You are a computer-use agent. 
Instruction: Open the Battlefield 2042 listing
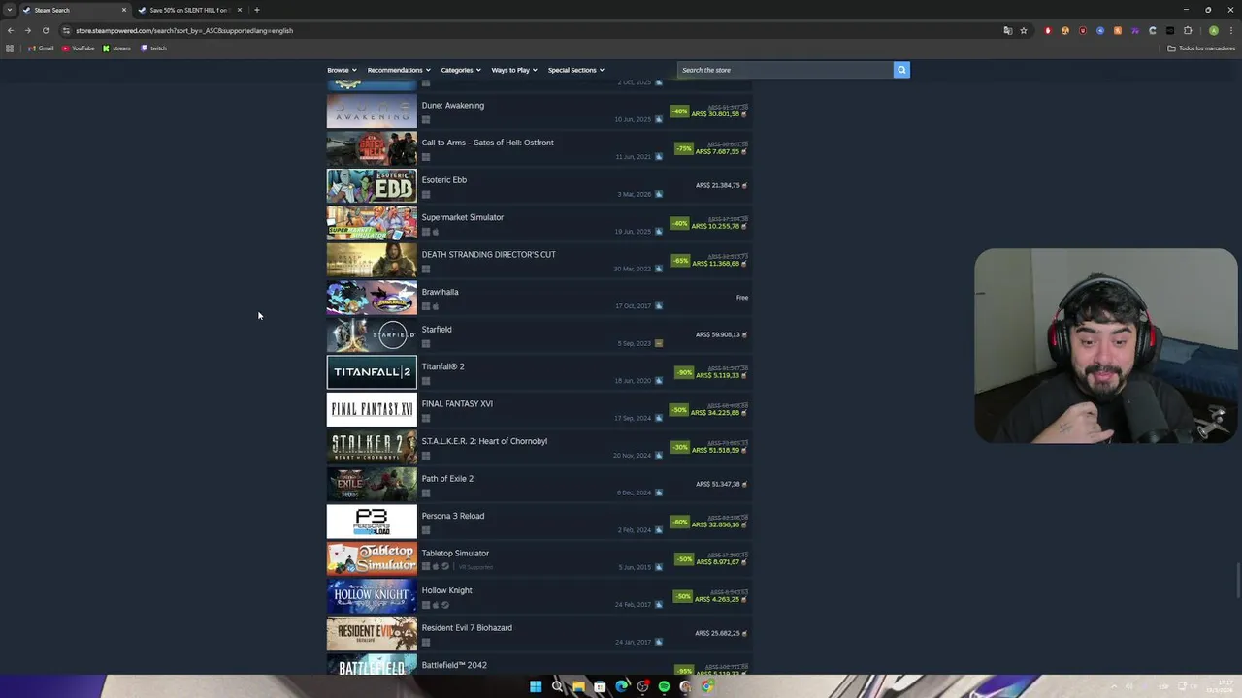[x=539, y=665]
